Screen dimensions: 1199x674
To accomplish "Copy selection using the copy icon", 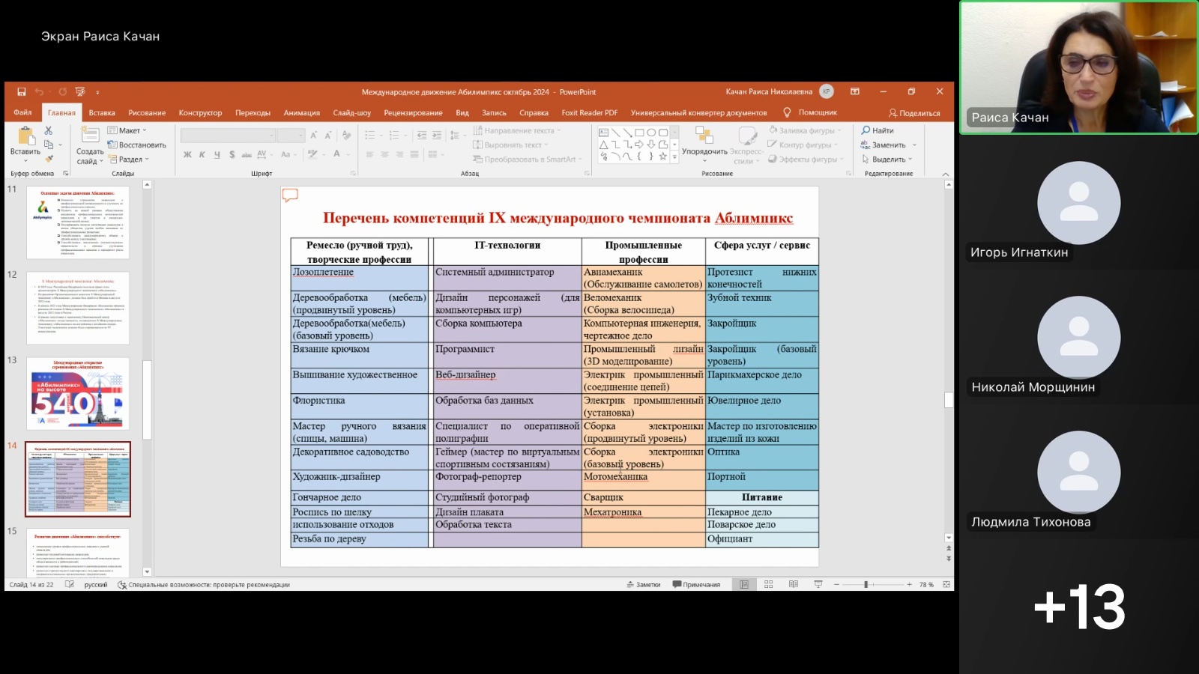I will click(x=49, y=145).
